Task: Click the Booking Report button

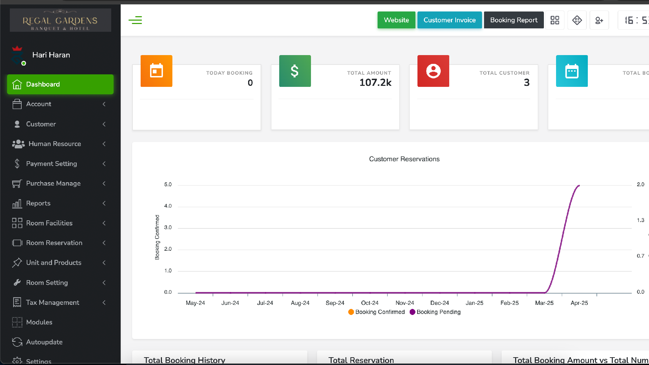Action: coord(513,20)
